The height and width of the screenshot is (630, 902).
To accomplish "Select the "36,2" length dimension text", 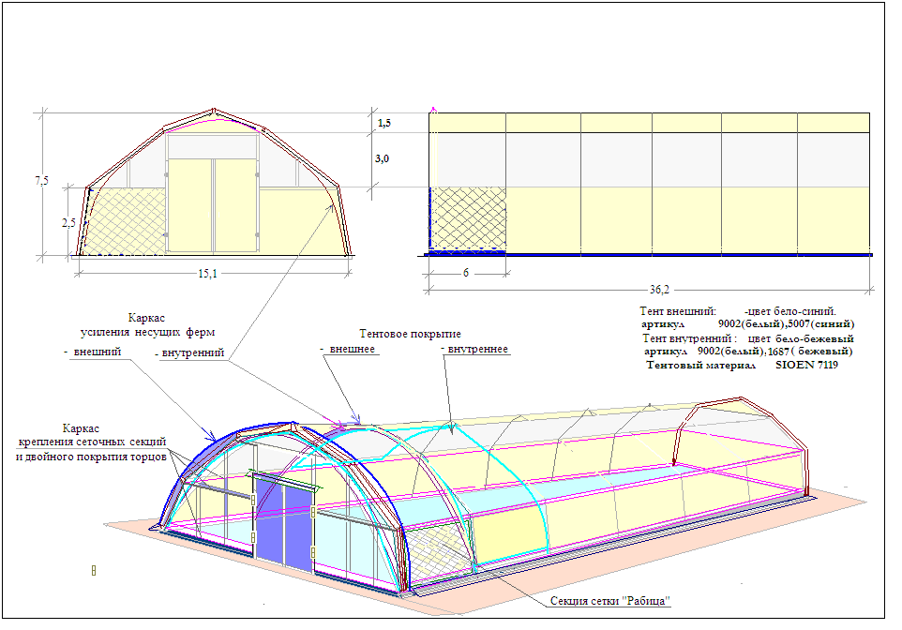I will coord(660,289).
